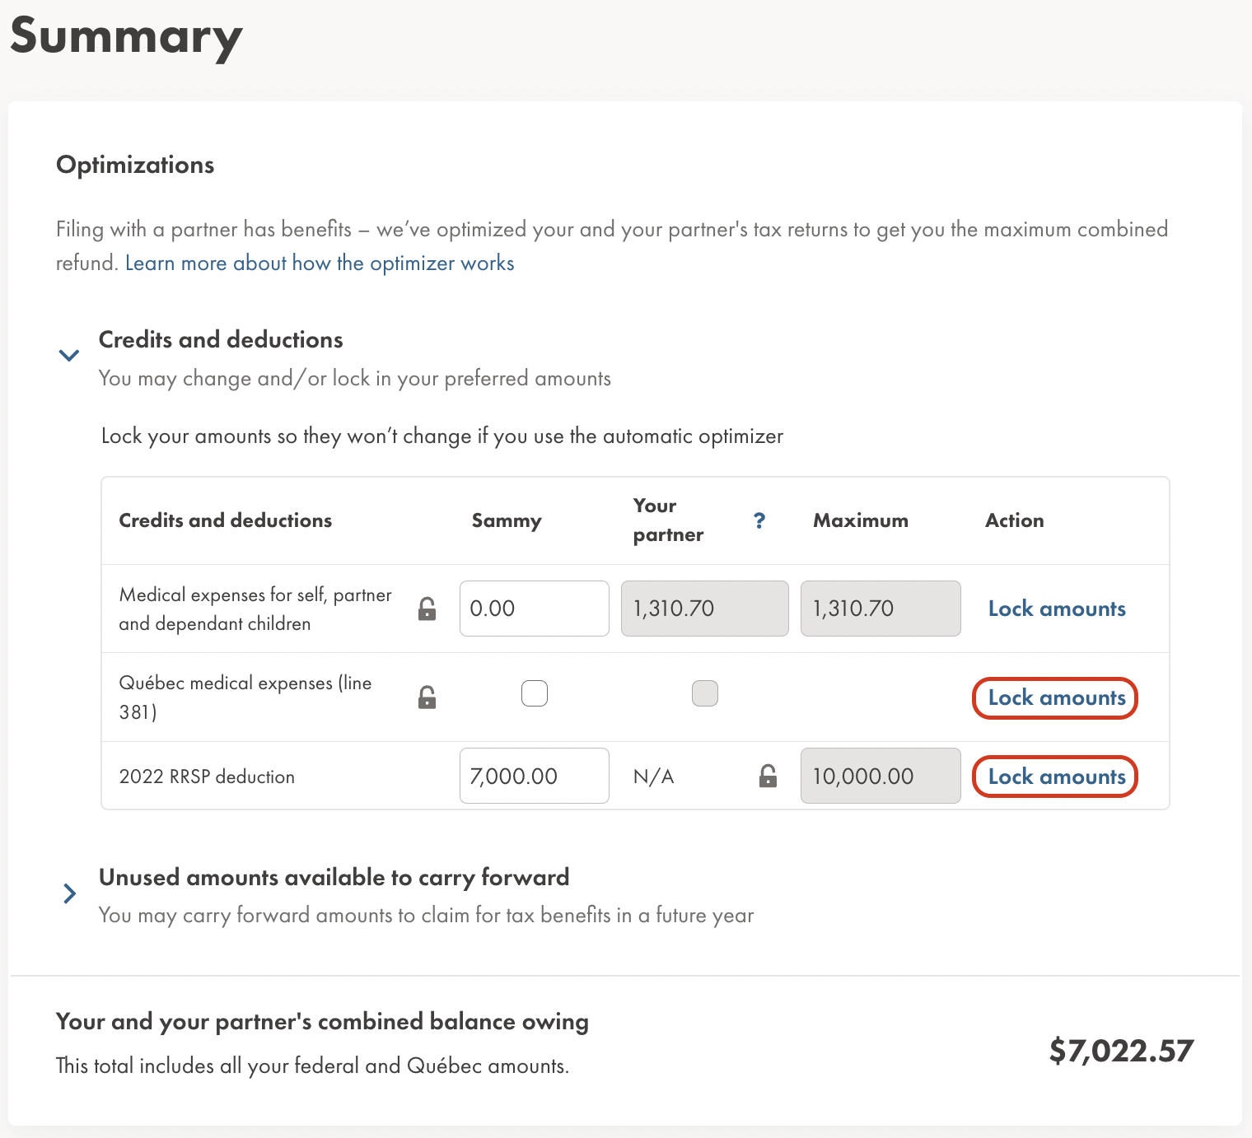This screenshot has height=1138, width=1252.
Task: Edit Sammy's medical expenses field showing 0.00
Action: (535, 609)
